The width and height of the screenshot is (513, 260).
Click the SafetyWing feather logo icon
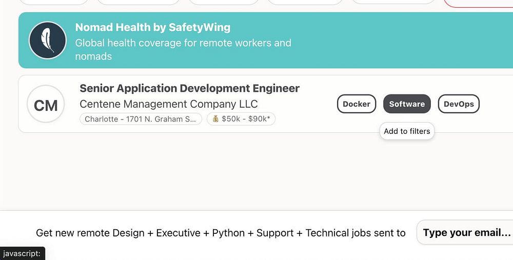47,40
